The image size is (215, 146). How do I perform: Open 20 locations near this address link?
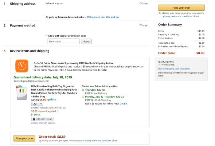pyautogui.click(x=103, y=17)
